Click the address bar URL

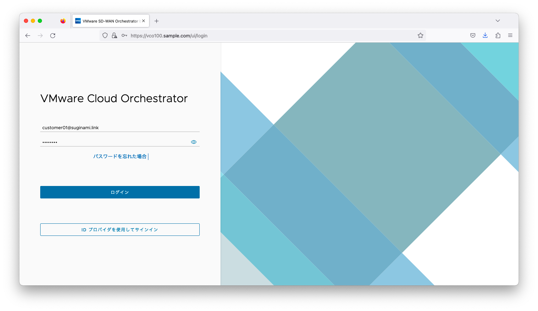click(x=169, y=36)
